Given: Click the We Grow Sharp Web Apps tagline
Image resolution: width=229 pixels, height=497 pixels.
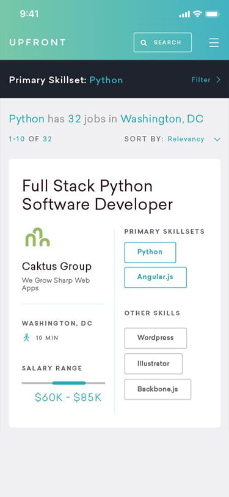Looking at the screenshot, I should (x=56, y=285).
